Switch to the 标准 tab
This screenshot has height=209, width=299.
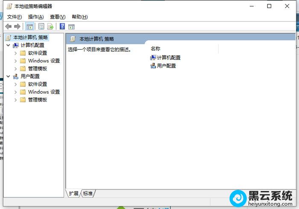[88, 194]
